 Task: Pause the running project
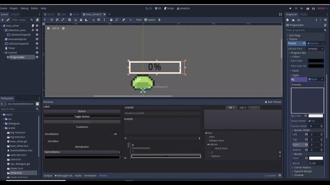(296, 8)
